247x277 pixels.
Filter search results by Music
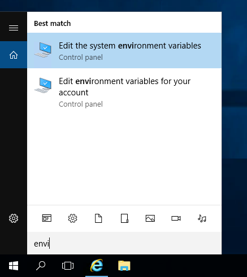(x=202, y=218)
